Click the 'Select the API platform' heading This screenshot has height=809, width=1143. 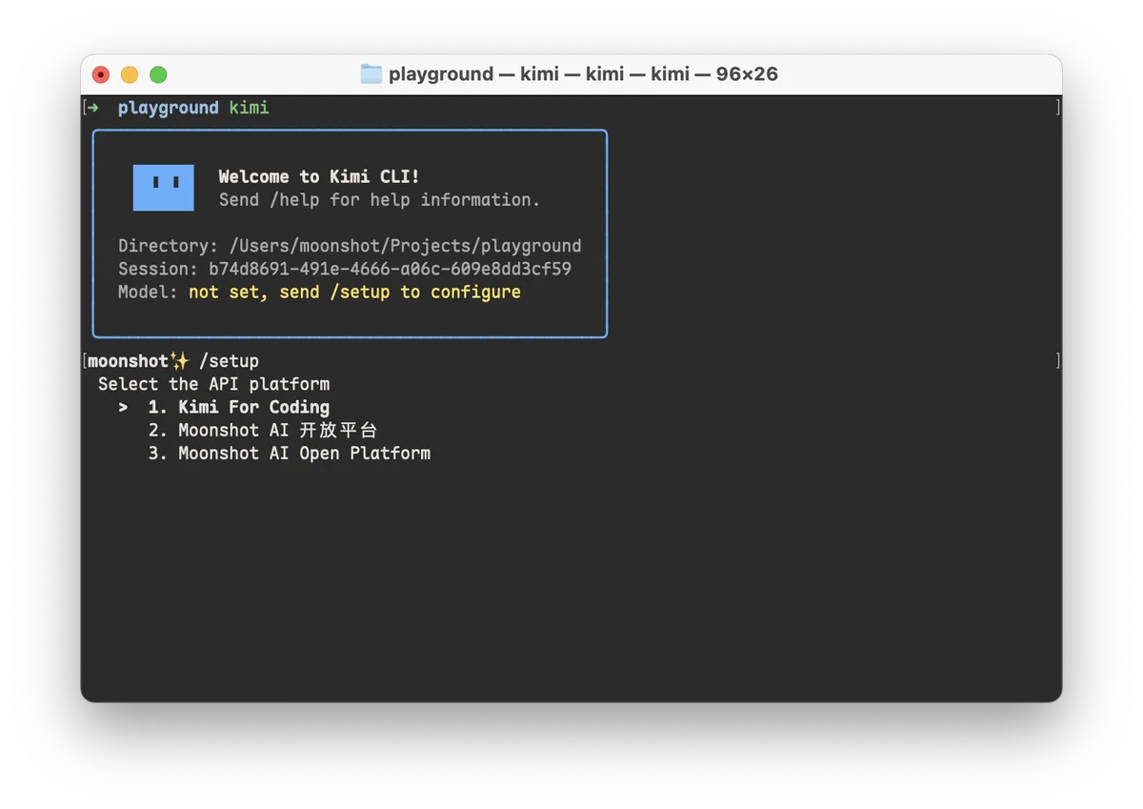point(213,385)
